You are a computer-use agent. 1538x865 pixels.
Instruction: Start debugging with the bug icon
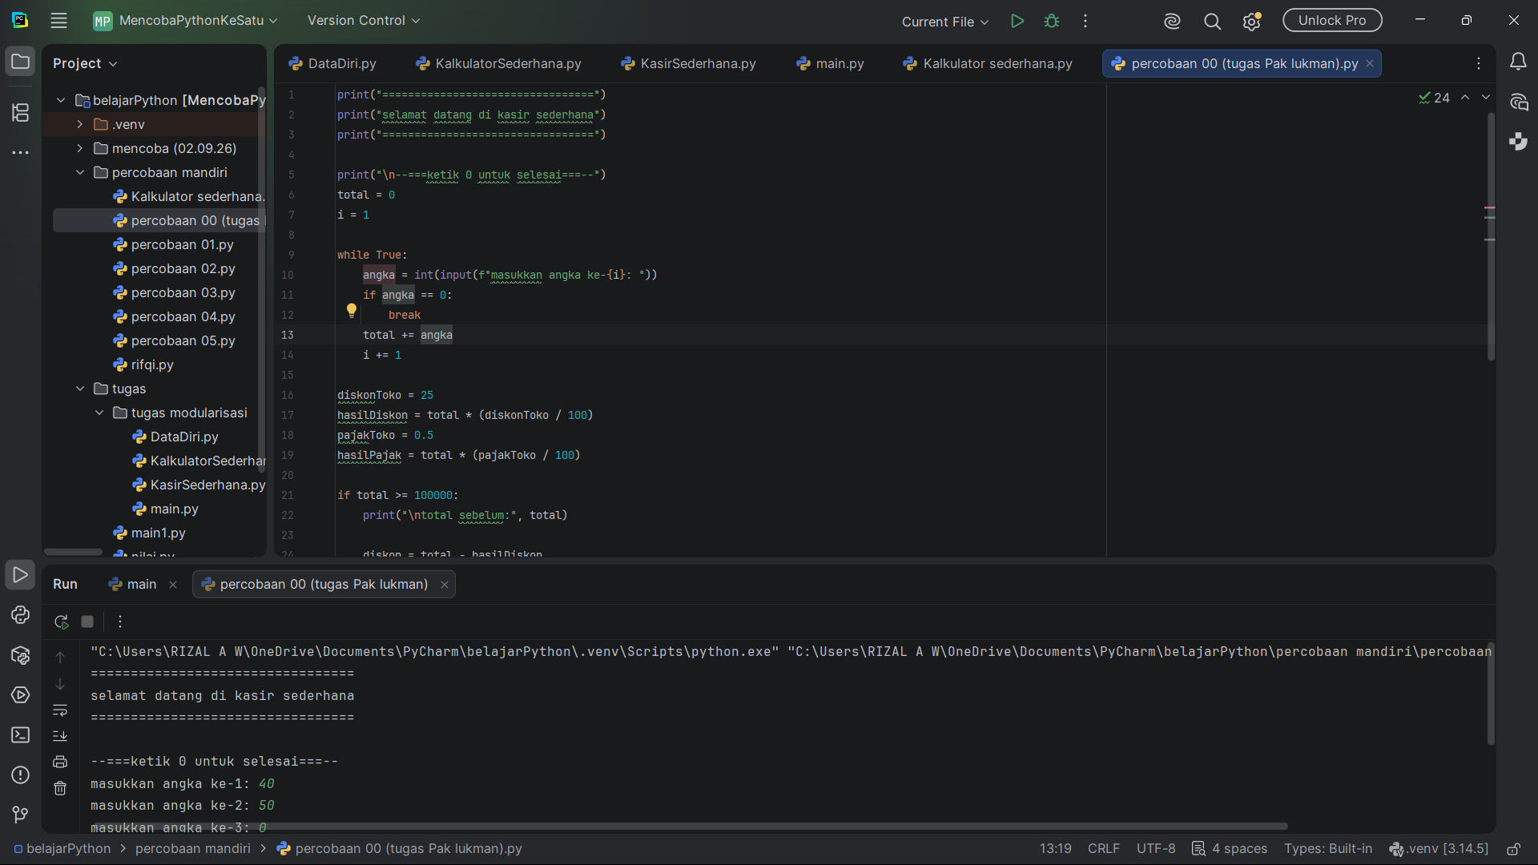point(1052,21)
